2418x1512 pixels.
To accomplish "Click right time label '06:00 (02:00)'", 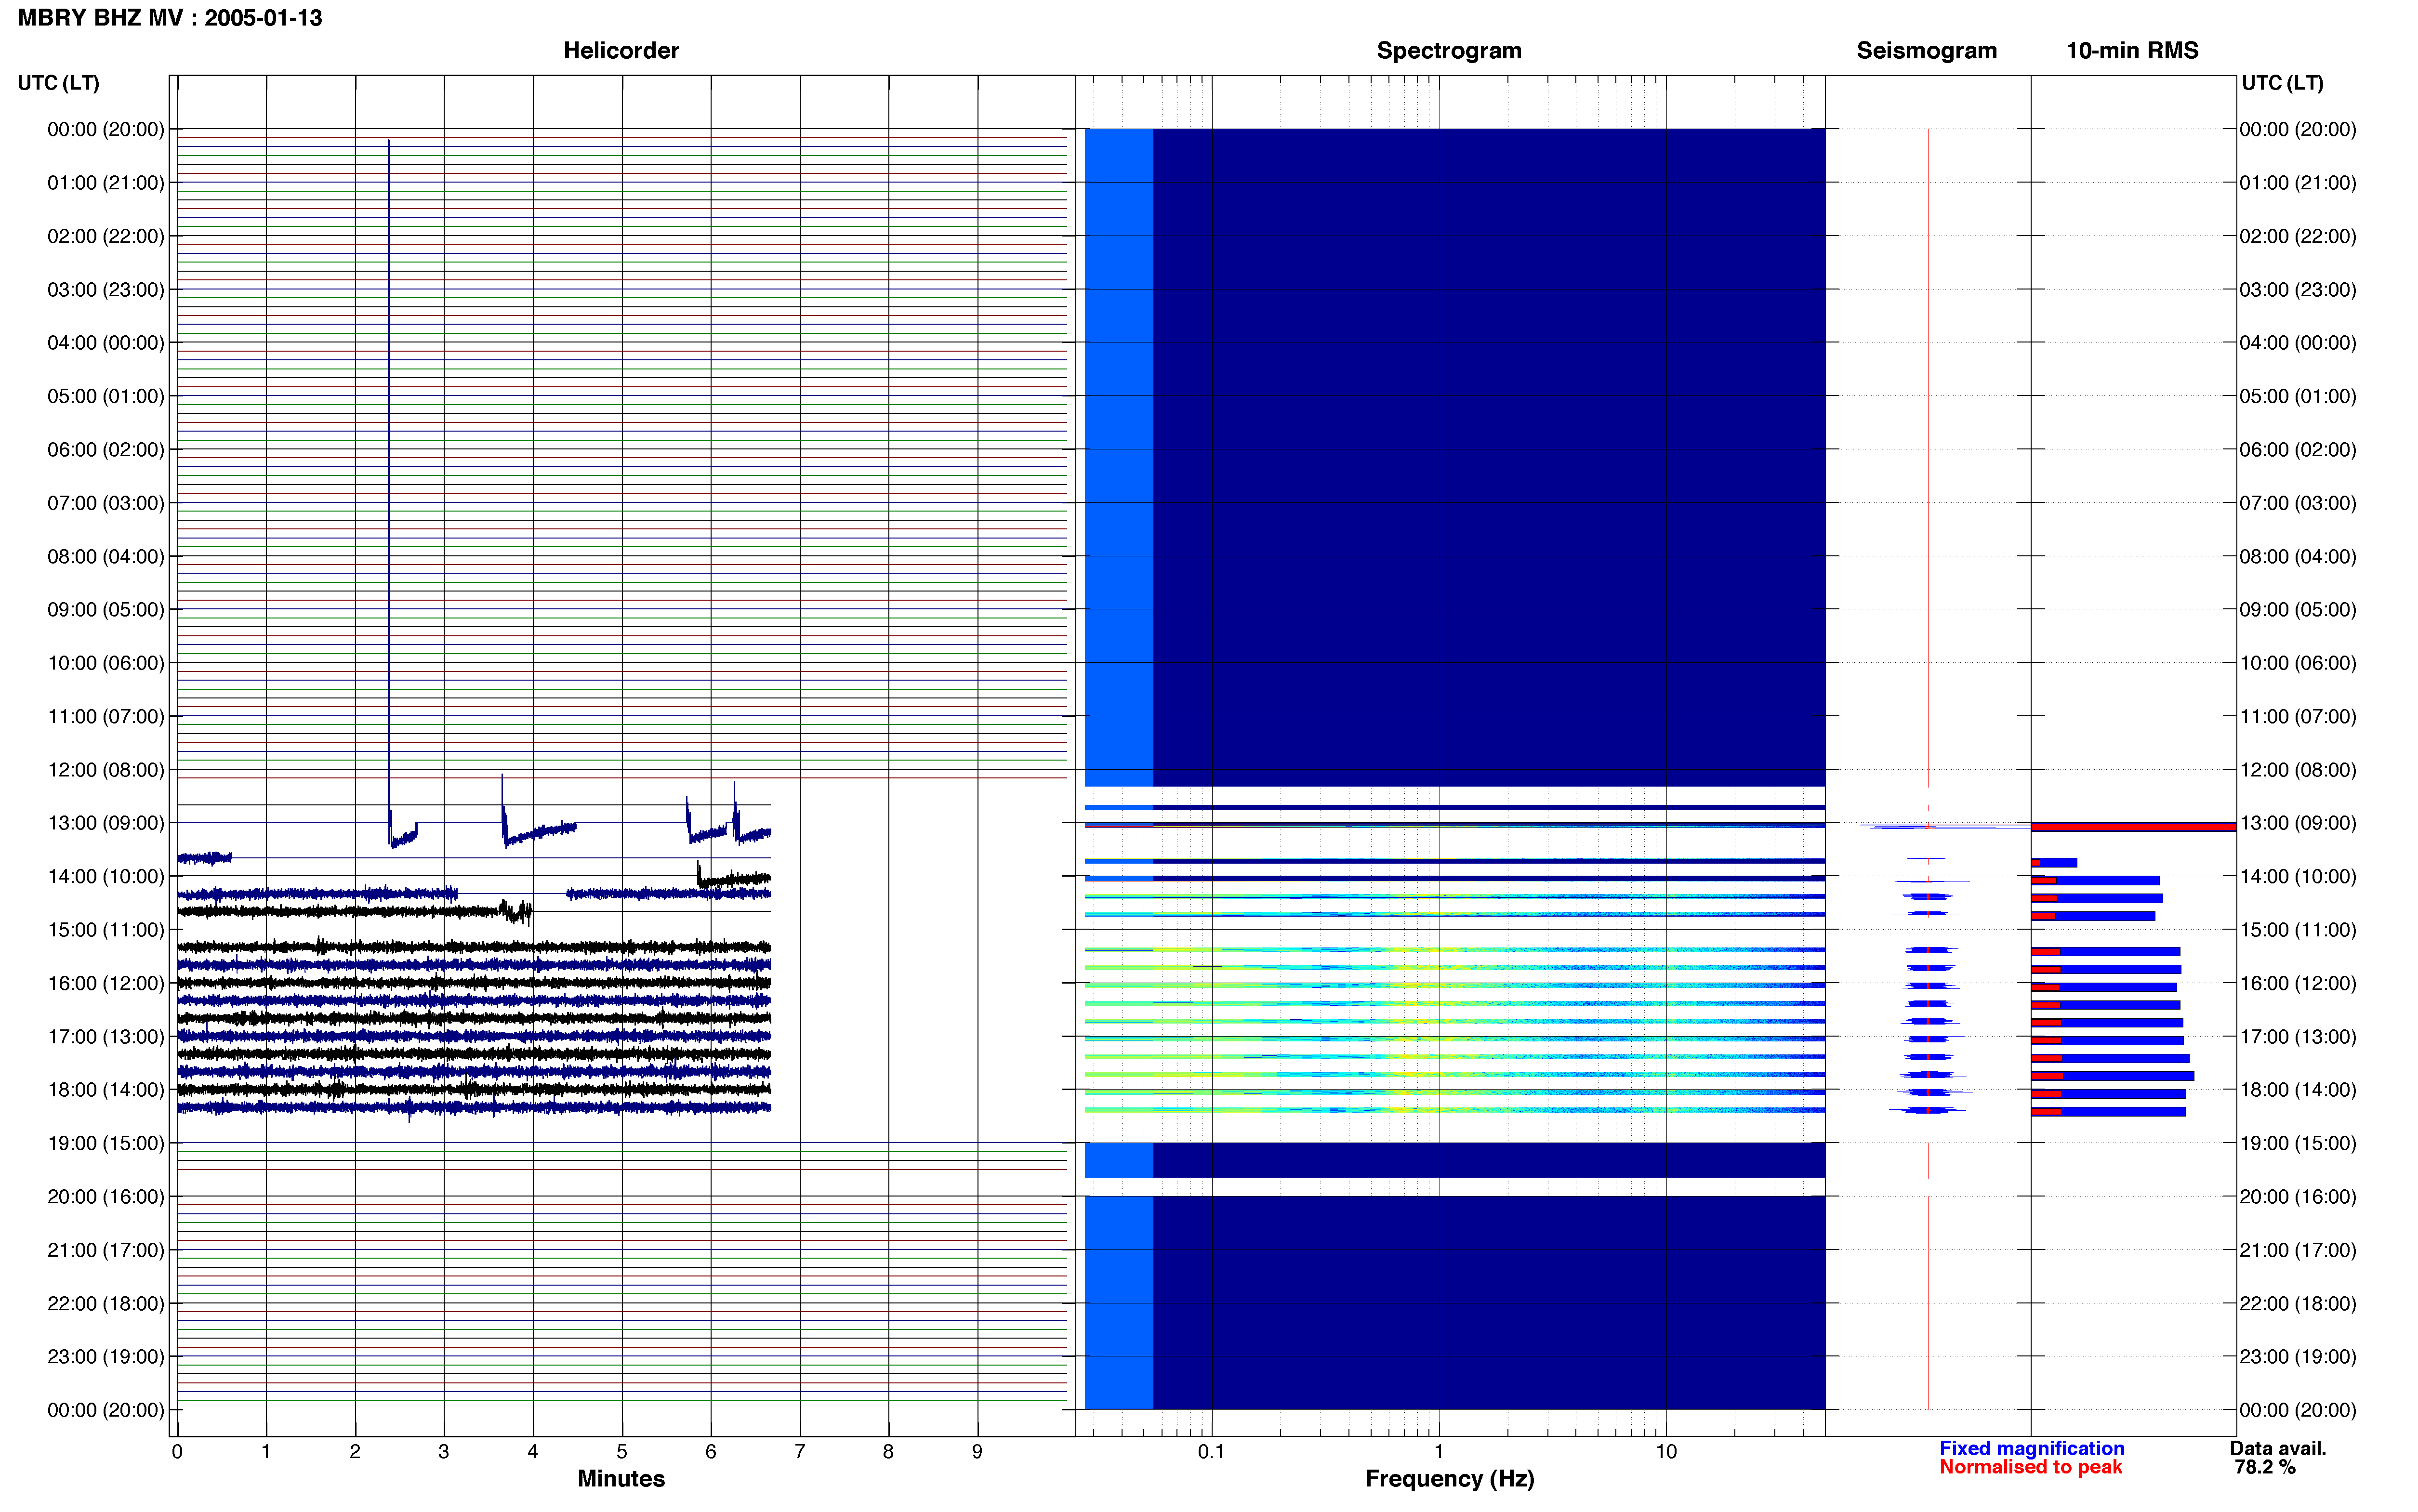I will [2298, 450].
